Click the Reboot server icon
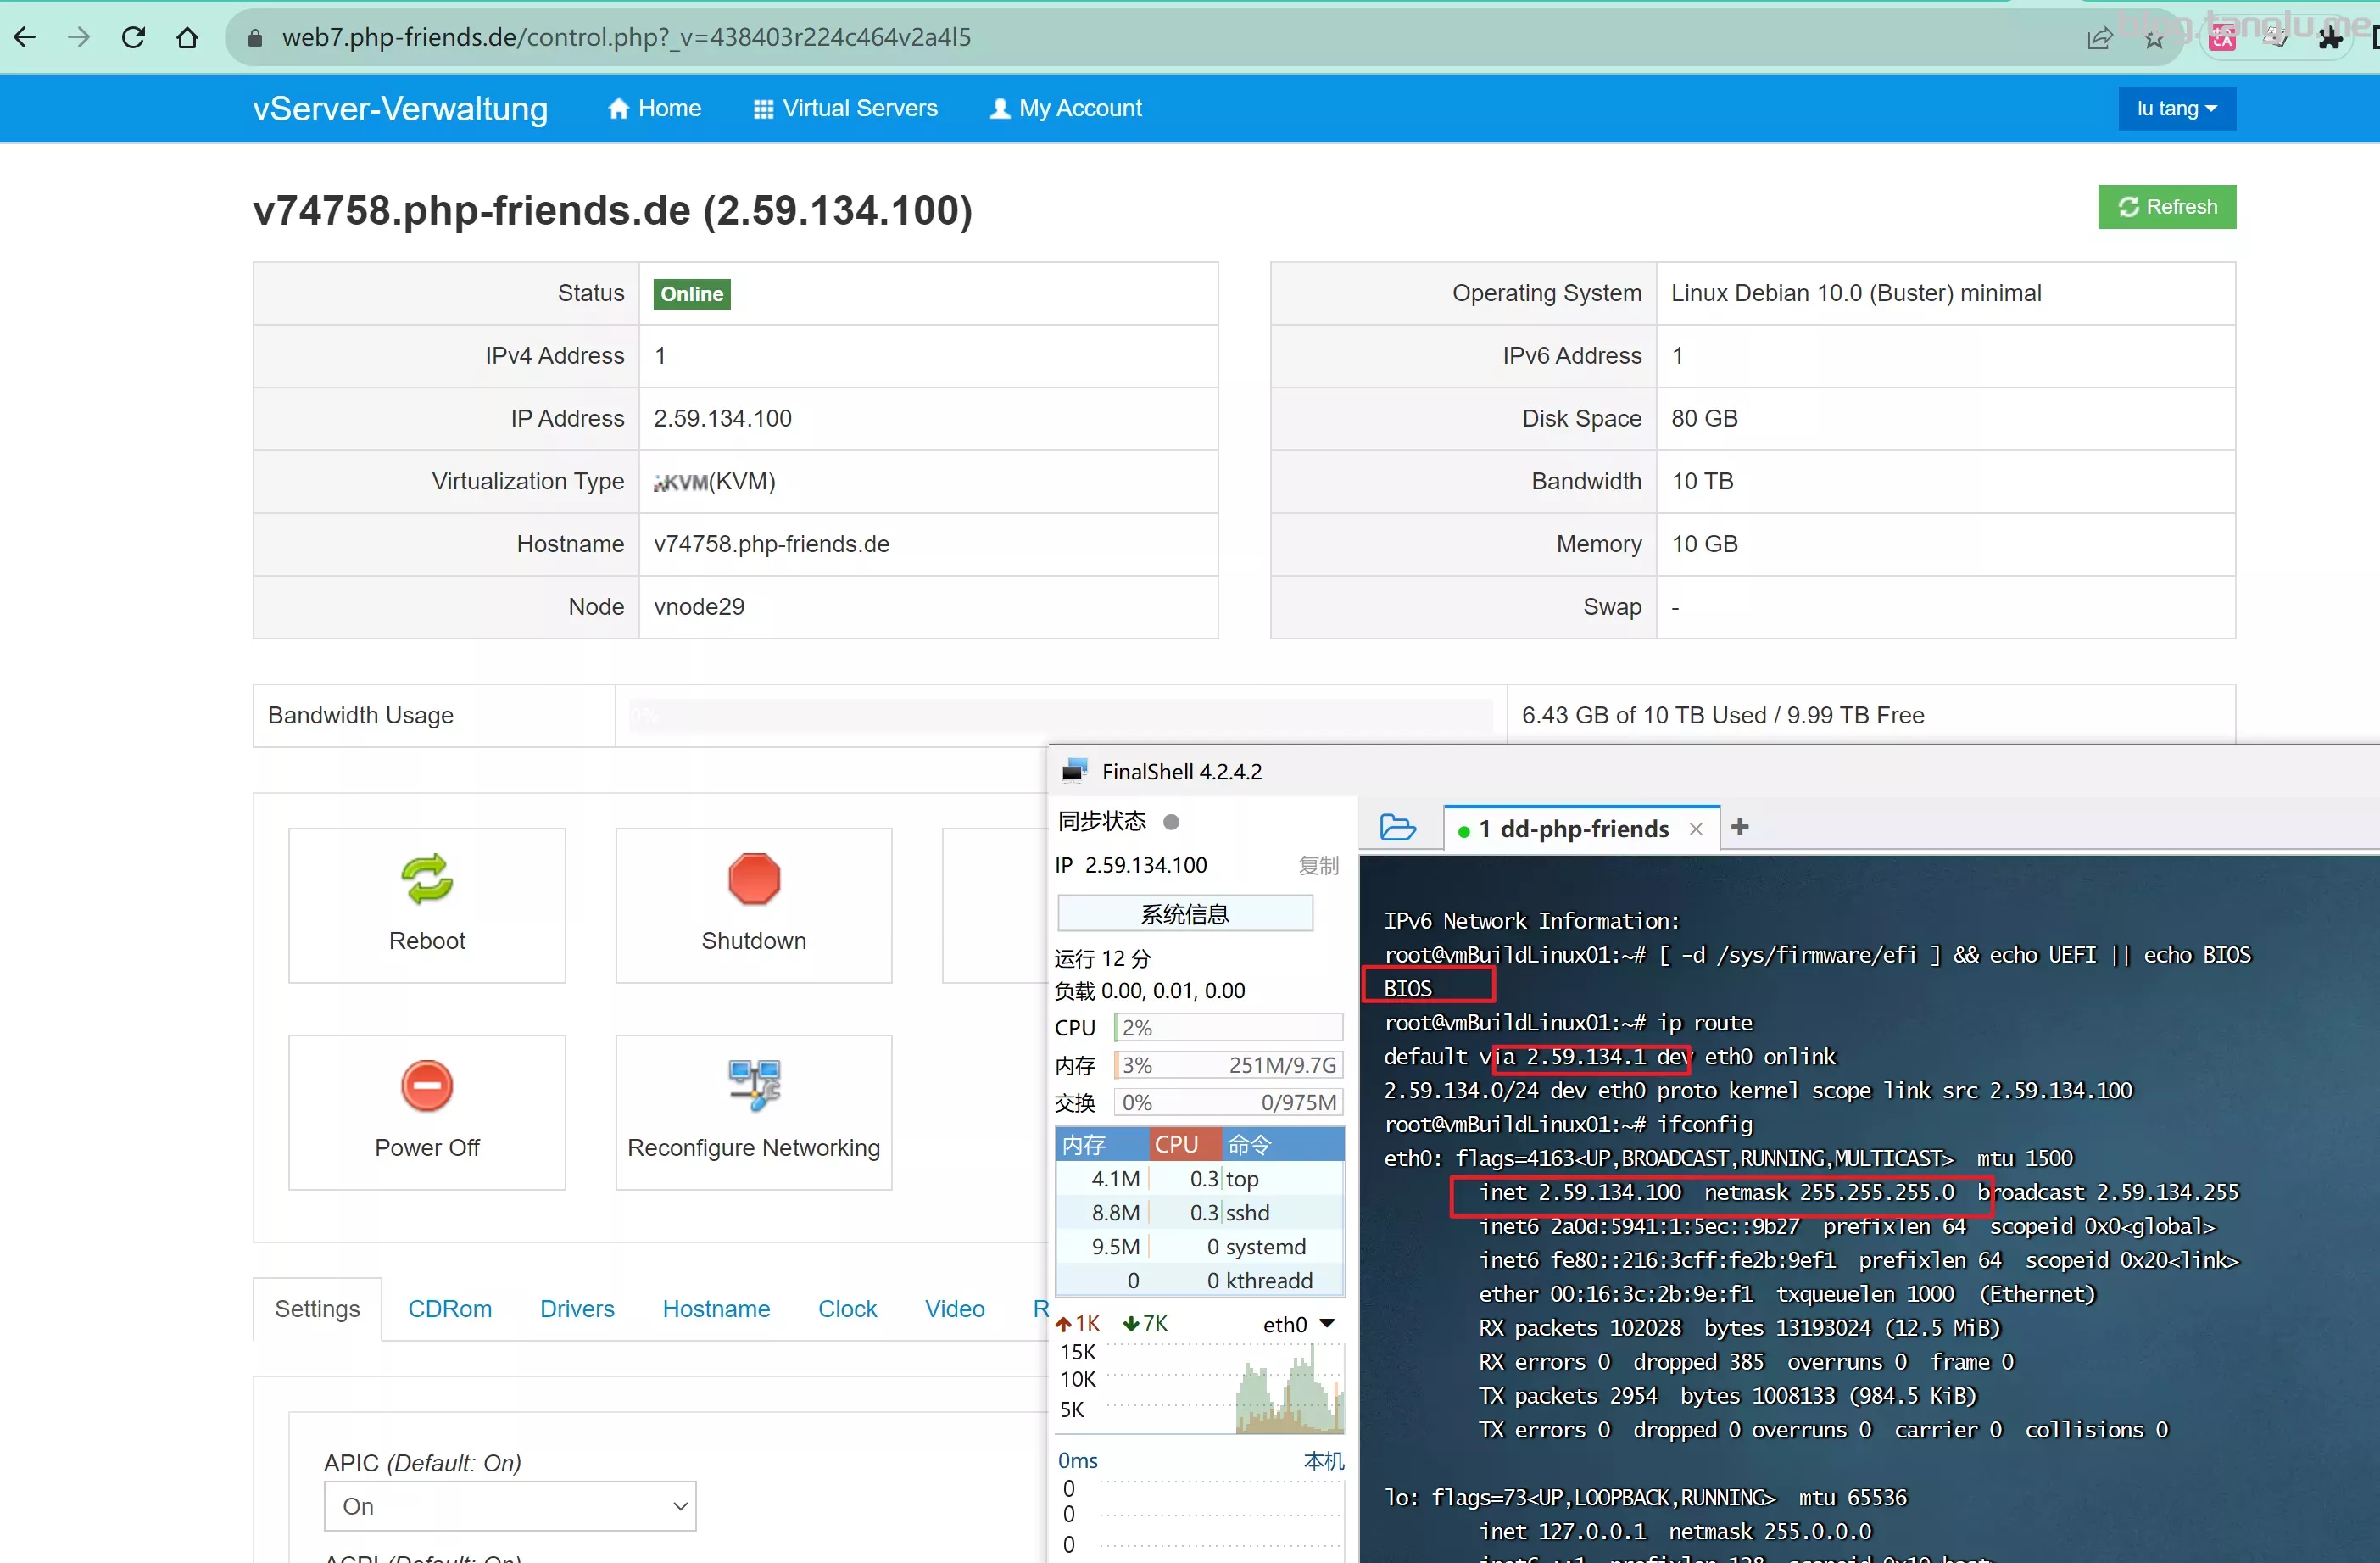 point(427,879)
